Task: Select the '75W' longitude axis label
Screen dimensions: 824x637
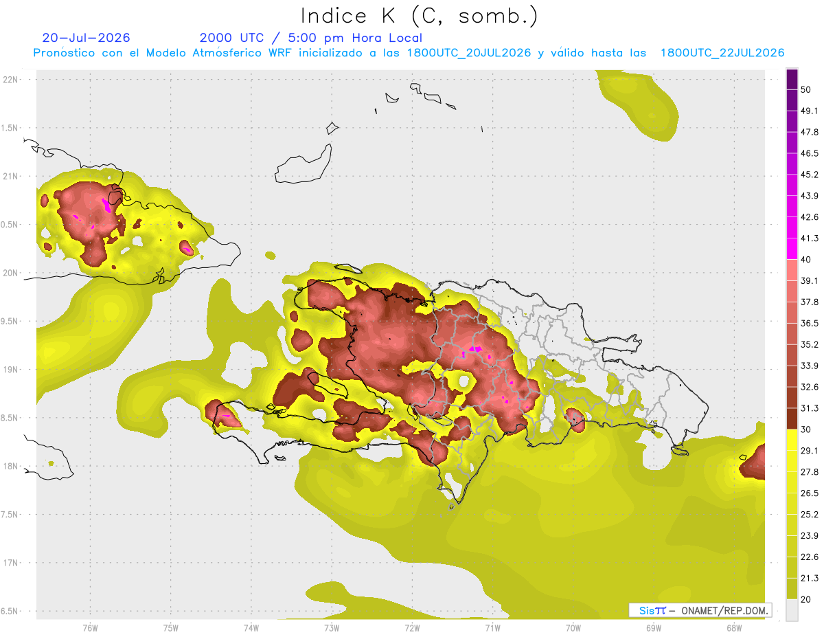Action: coord(171,628)
